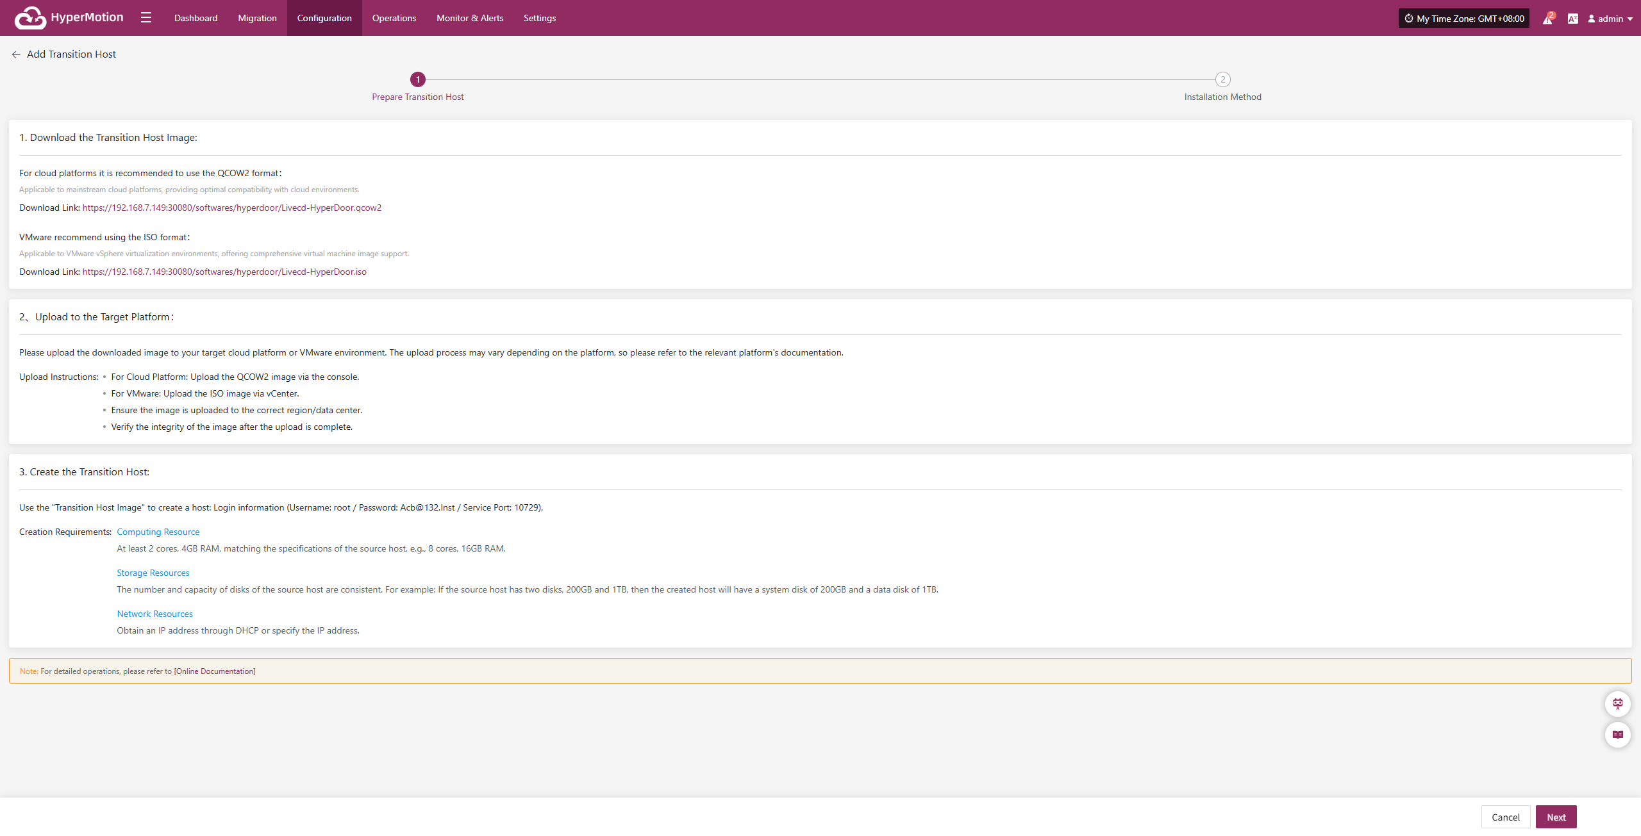The image size is (1641, 836).
Task: Click step 2 Installation Method circle
Action: [x=1222, y=79]
